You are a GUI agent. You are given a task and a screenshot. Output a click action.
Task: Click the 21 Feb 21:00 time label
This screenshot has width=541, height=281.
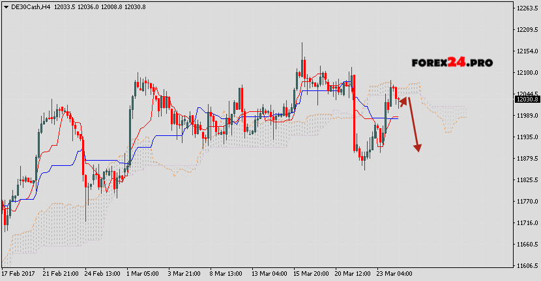pos(62,273)
